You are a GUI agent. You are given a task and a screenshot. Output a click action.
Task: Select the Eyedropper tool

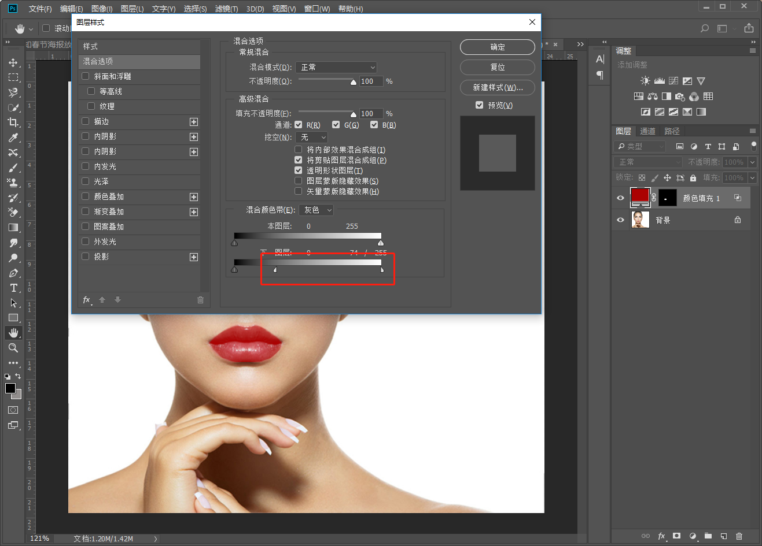(x=13, y=138)
